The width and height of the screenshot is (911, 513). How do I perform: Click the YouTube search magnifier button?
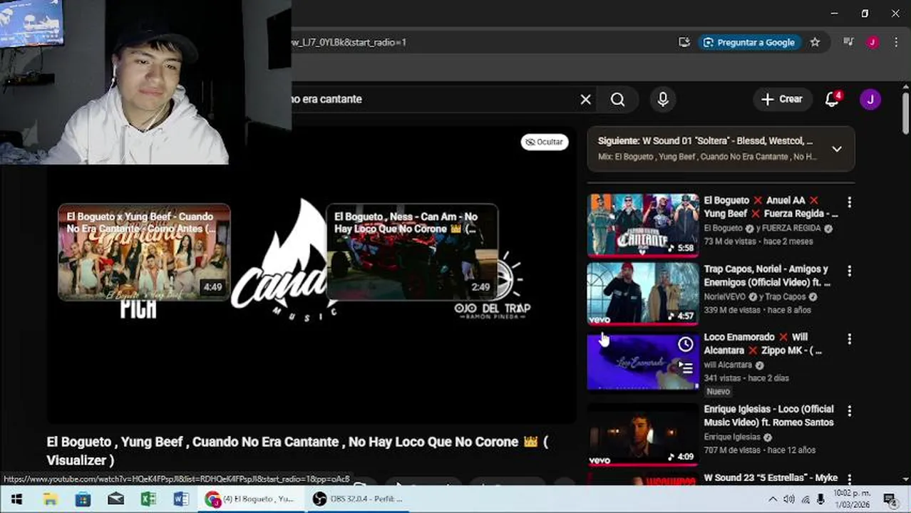pyautogui.click(x=618, y=100)
